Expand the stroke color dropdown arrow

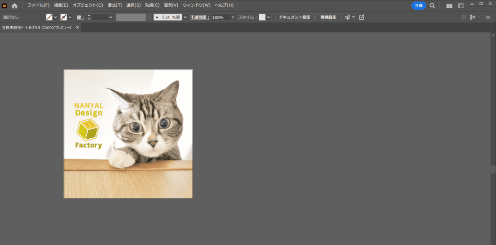[70, 17]
